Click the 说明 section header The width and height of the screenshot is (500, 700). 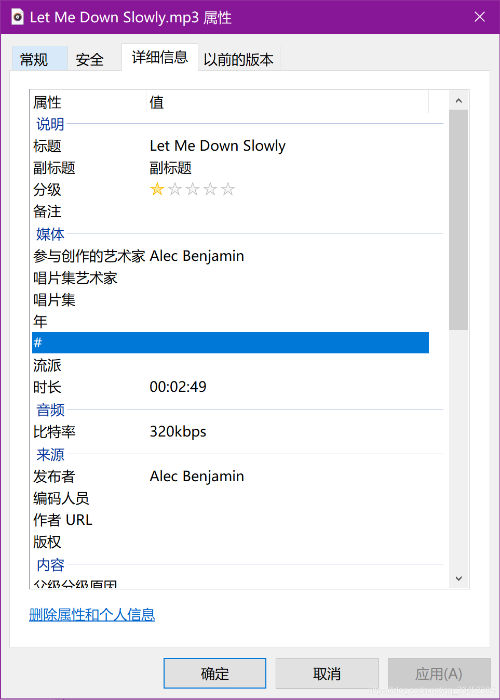click(x=50, y=124)
